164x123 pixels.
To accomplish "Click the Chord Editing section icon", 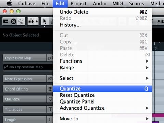I will (50, 89).
